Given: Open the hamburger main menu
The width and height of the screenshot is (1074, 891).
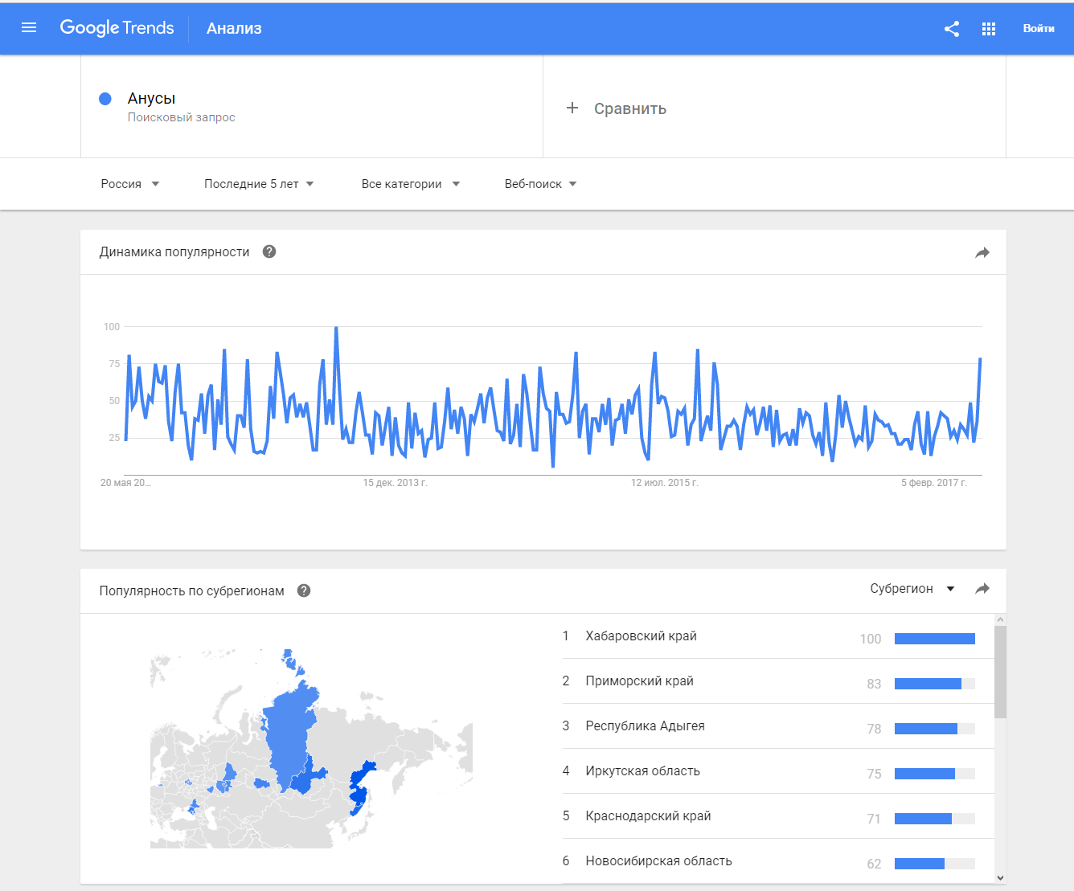Looking at the screenshot, I should [x=29, y=28].
